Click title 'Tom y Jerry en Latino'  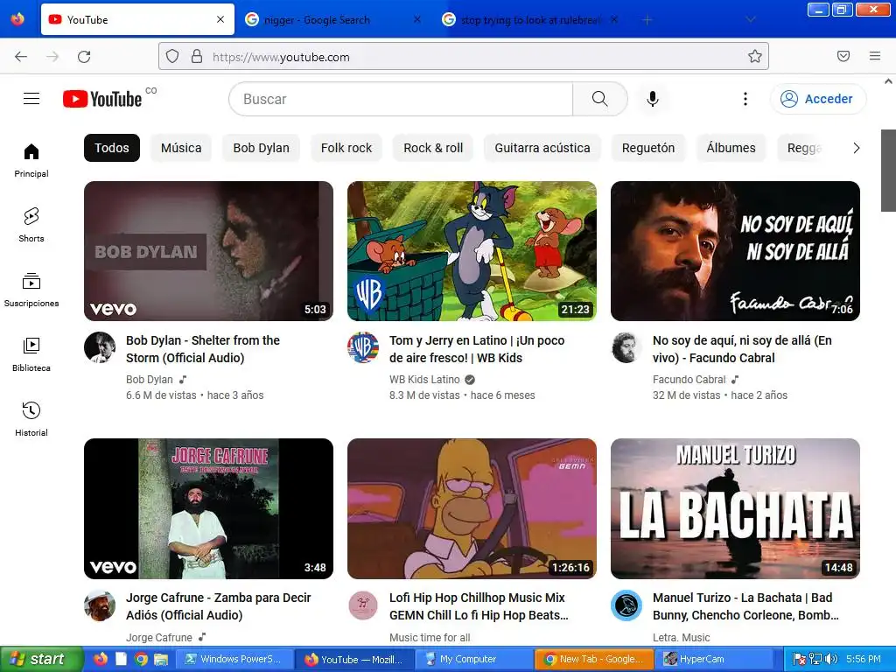pos(477,348)
